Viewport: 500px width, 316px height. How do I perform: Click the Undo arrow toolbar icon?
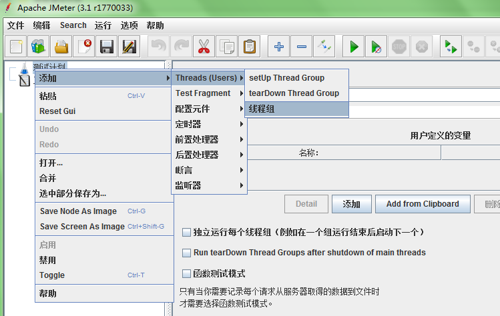[x=158, y=47]
